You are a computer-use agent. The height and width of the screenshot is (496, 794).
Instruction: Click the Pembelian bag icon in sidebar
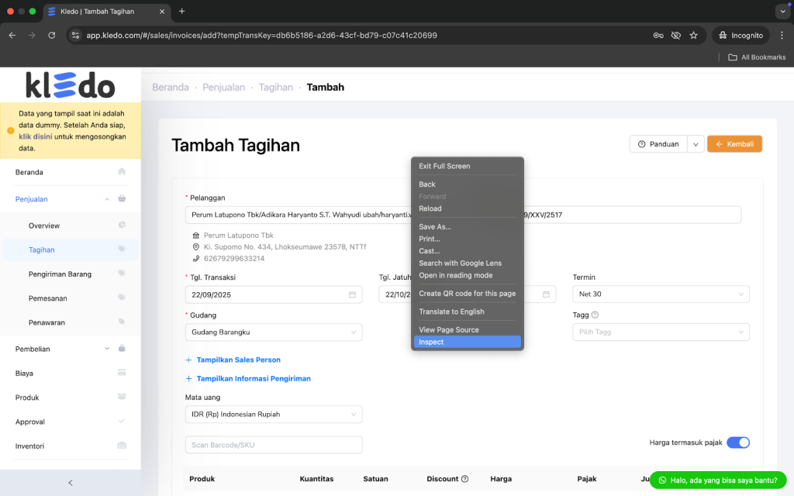point(122,349)
